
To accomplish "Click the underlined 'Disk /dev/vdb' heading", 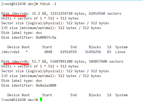I will tap(15, 62).
